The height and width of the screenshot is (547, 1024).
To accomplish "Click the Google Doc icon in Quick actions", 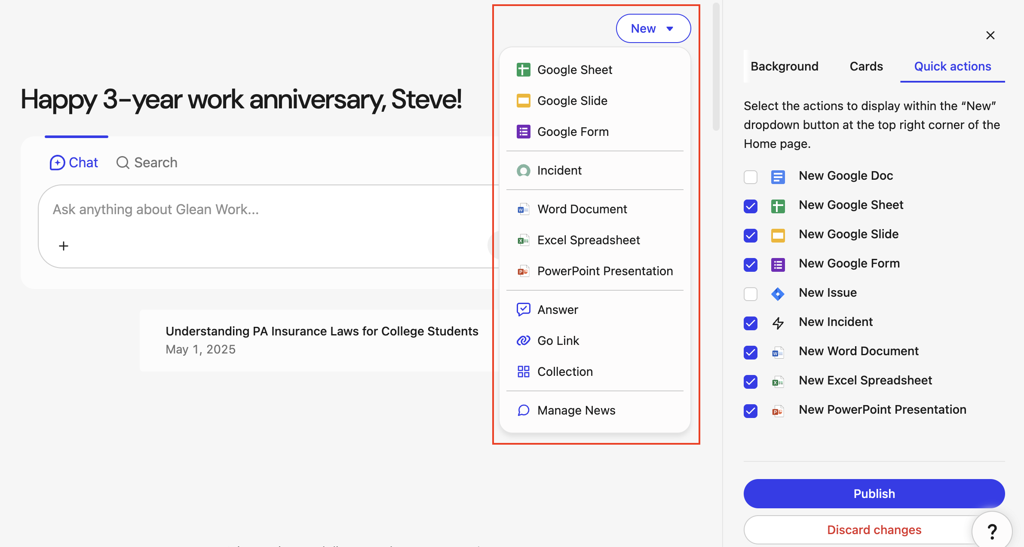I will click(x=778, y=177).
